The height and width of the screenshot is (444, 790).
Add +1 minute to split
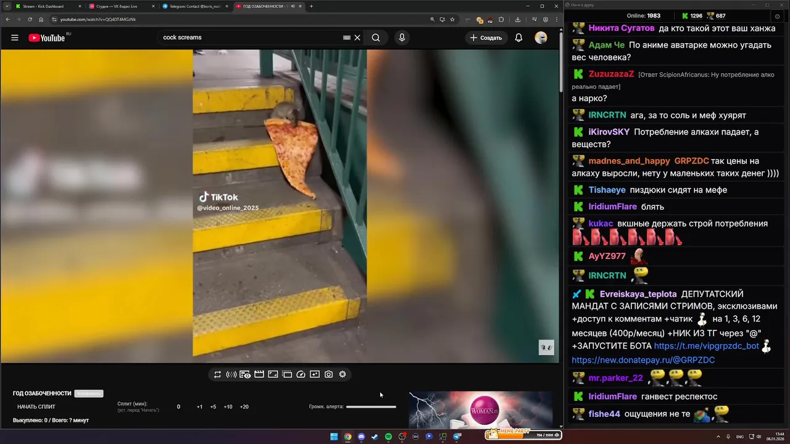pos(199,407)
